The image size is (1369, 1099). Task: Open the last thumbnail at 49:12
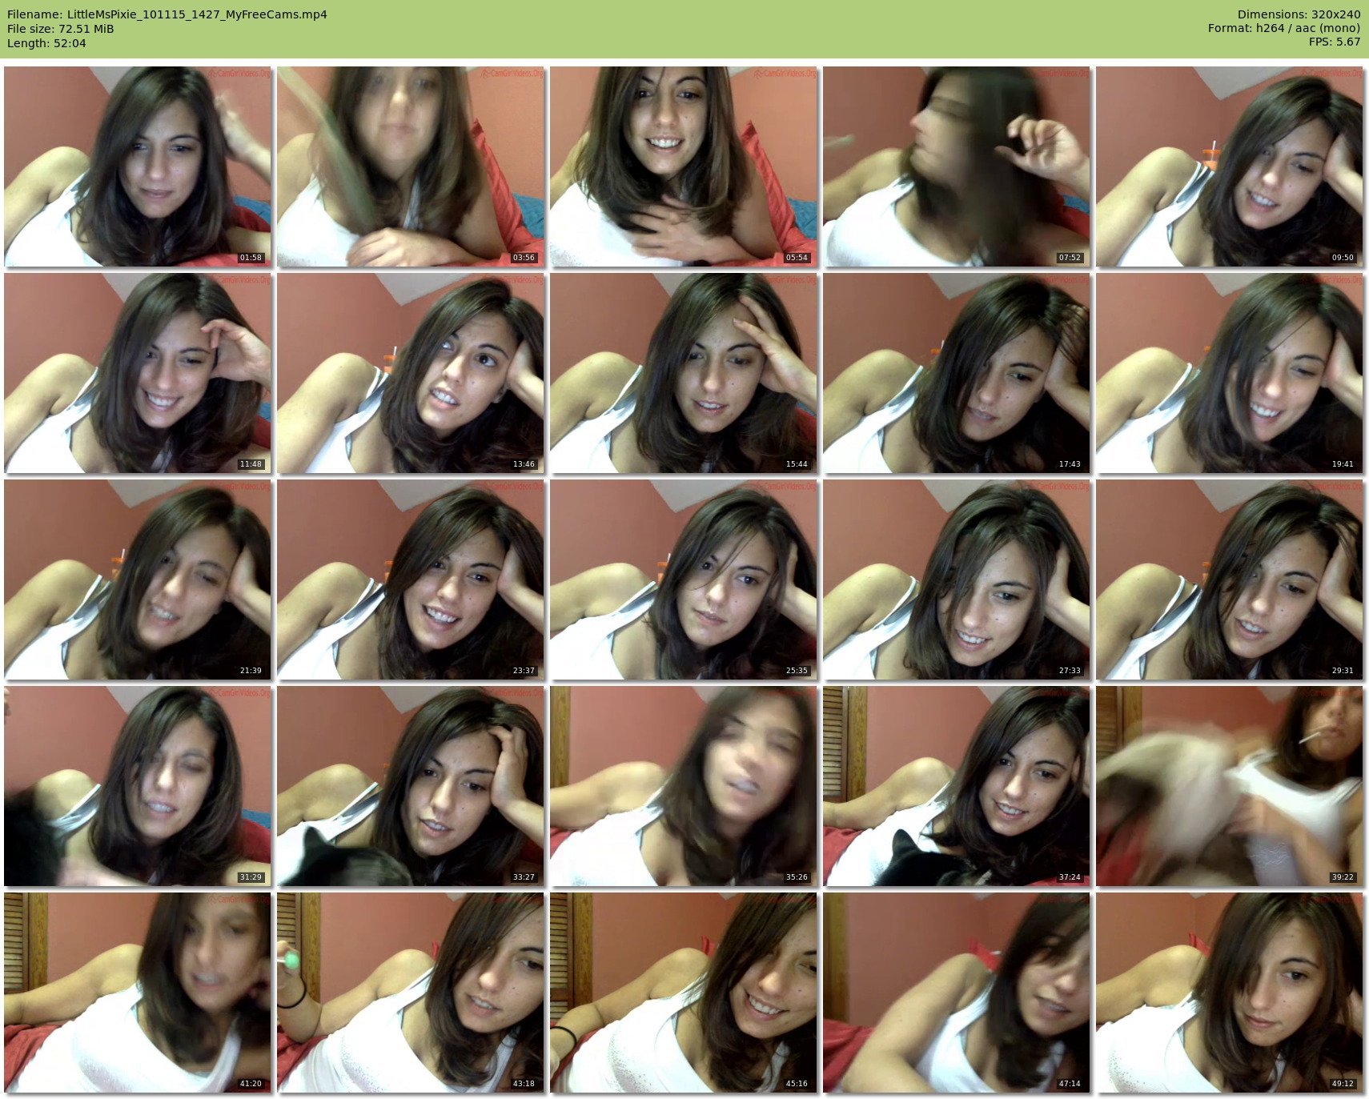click(x=1230, y=993)
